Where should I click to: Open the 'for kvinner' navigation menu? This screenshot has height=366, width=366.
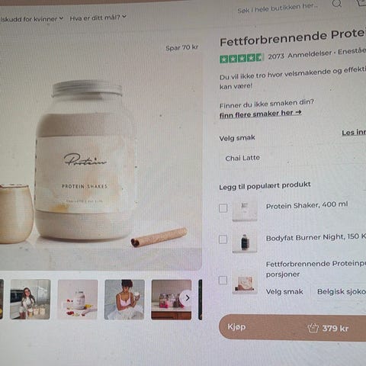coord(32,19)
